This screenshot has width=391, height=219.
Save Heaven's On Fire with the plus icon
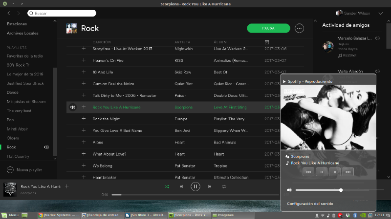pos(84,60)
